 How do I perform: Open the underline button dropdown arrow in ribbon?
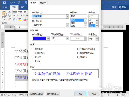[x=24, y=16]
